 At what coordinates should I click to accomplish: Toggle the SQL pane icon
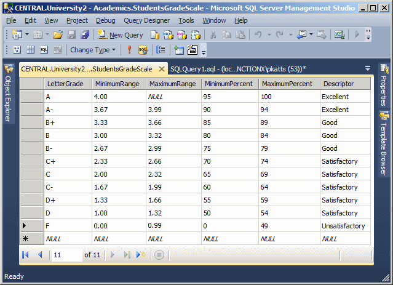(44, 50)
